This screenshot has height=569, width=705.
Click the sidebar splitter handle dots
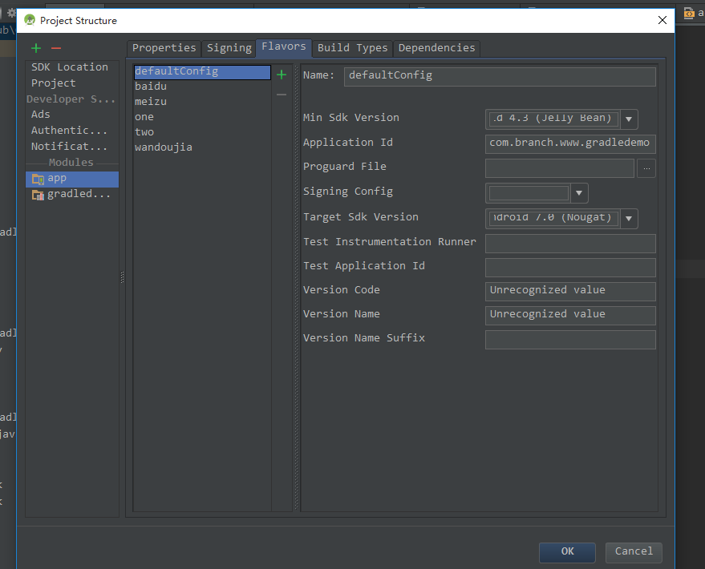(x=122, y=277)
